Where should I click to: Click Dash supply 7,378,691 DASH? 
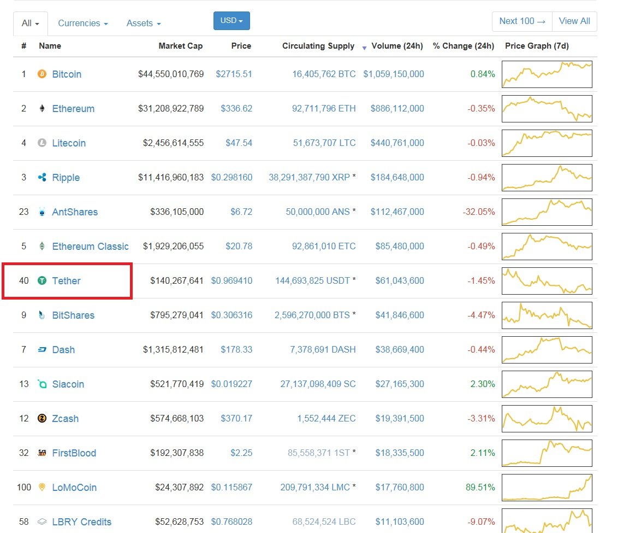click(323, 349)
